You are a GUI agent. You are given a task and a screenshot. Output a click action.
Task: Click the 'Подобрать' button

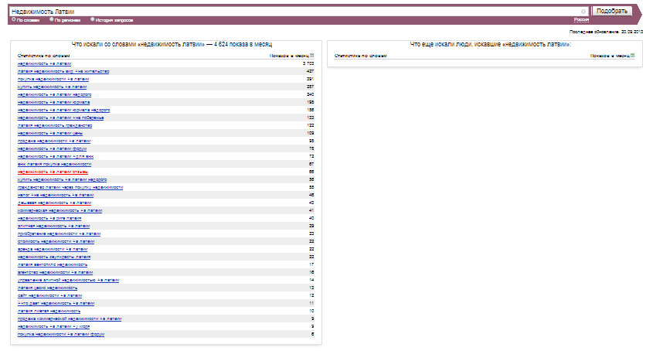coord(612,11)
